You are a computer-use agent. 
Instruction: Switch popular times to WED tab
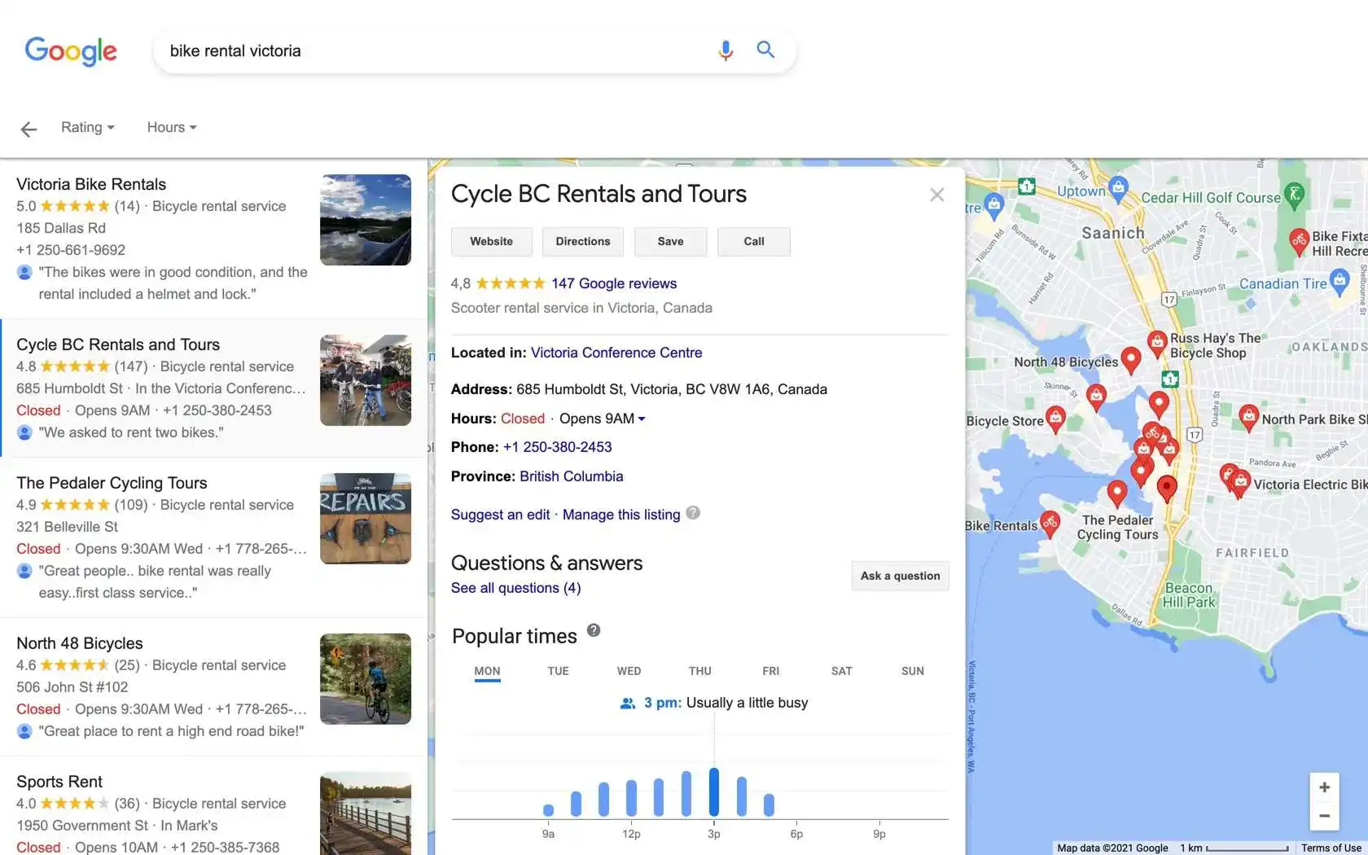629,671
